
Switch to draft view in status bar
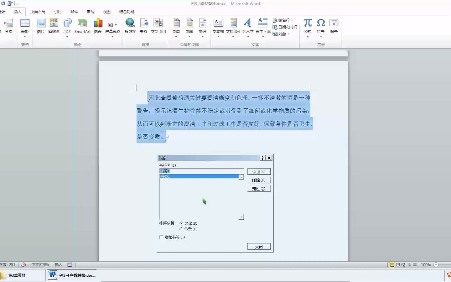415,265
